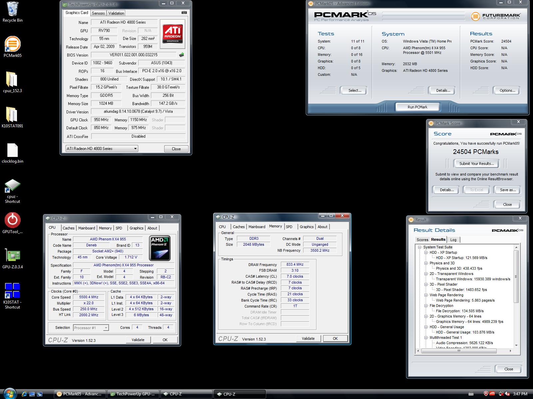
Task: Select the cpuz - Shortcut desktop icon
Action: pyautogui.click(x=12, y=191)
